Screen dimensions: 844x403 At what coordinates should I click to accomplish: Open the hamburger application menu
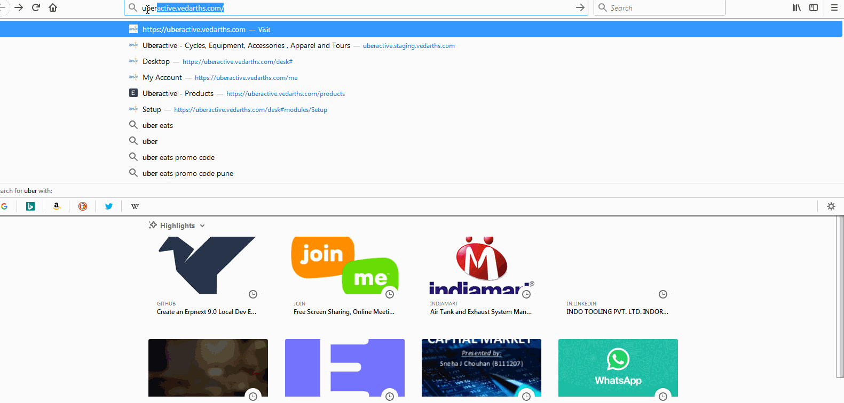click(x=834, y=7)
